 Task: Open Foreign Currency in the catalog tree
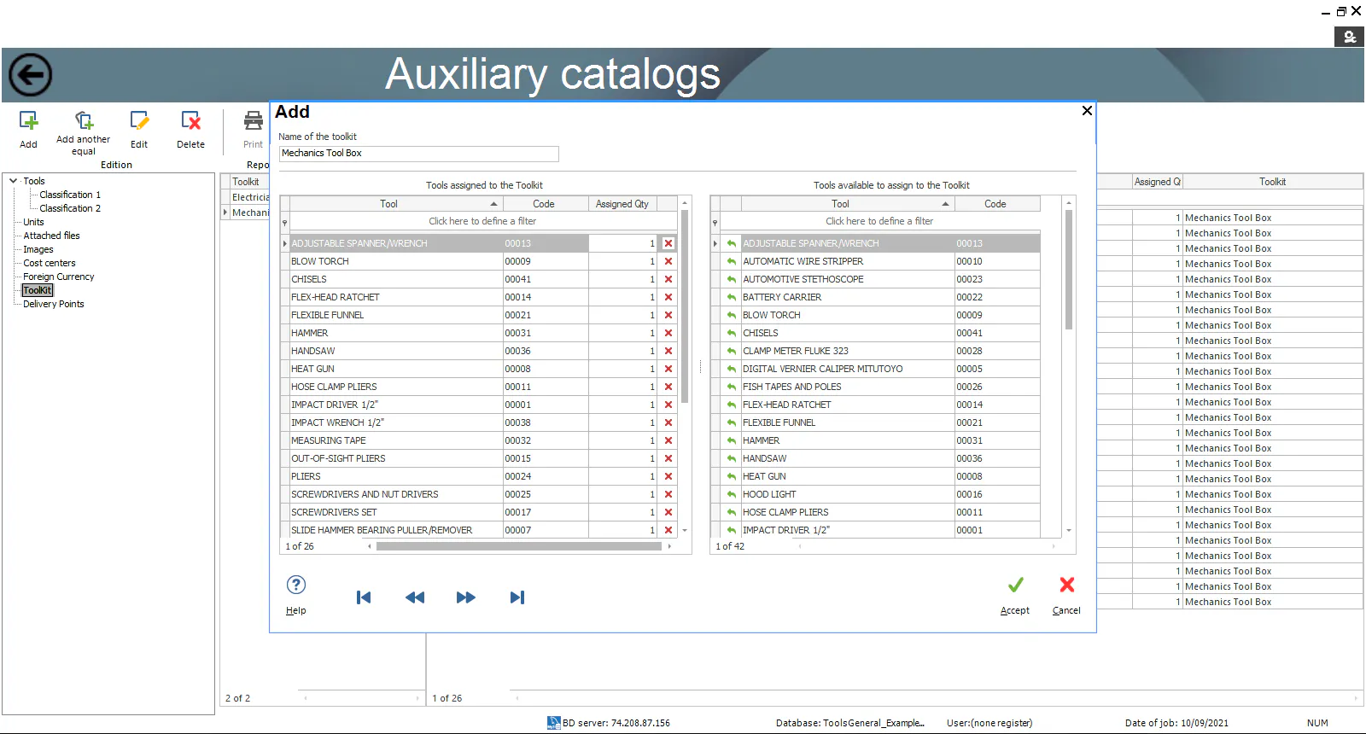[x=59, y=277]
